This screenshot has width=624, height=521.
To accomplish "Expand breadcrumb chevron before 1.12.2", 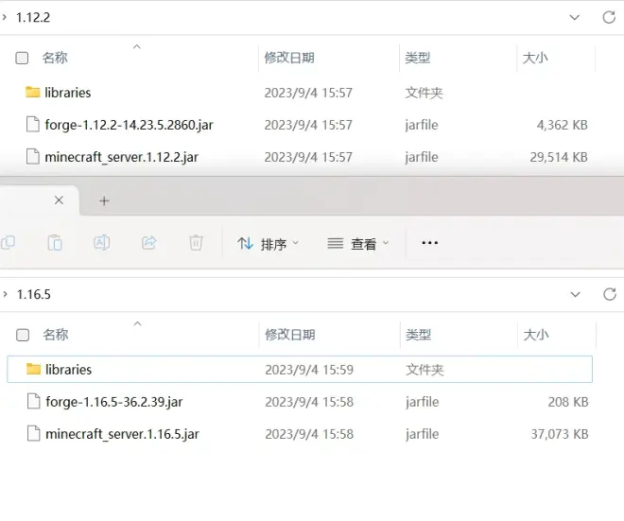I will click(5, 17).
